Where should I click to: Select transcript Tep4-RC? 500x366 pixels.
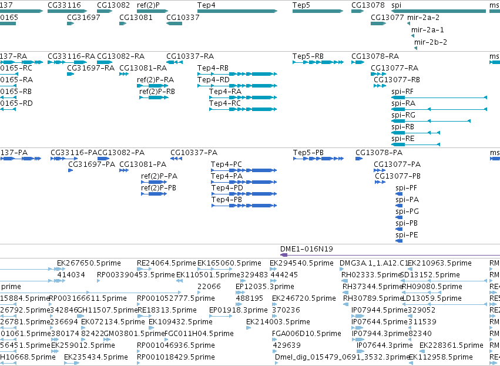click(x=243, y=109)
